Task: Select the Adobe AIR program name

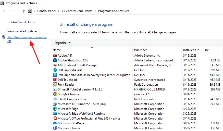Action: 65,56
